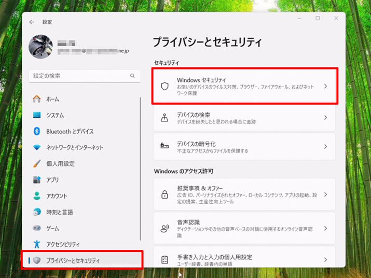371x278 pixels.
Task: Open 時刻と言語 settings category
Action: click(59, 212)
